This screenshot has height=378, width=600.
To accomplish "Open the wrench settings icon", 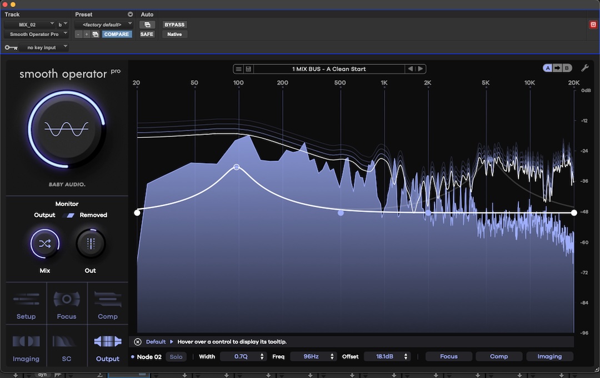I will (x=584, y=68).
